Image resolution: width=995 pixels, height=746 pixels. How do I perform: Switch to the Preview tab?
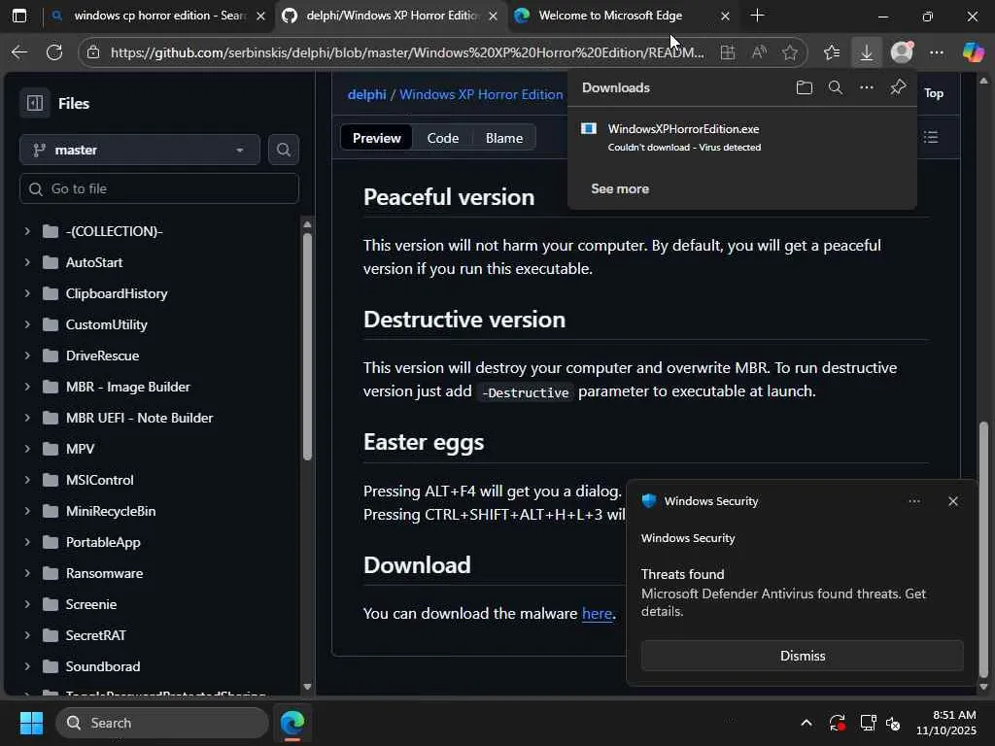pos(376,138)
